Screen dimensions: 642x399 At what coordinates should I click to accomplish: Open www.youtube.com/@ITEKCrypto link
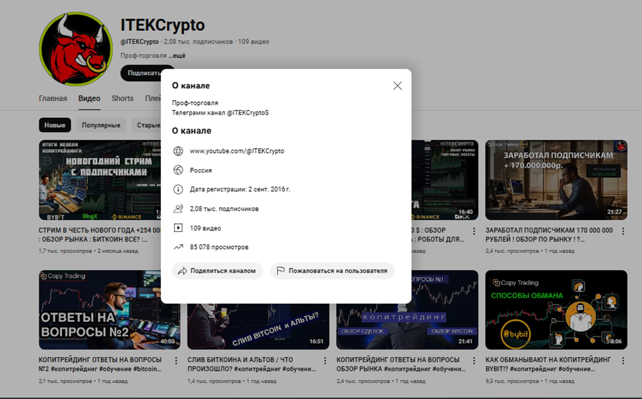(x=237, y=151)
